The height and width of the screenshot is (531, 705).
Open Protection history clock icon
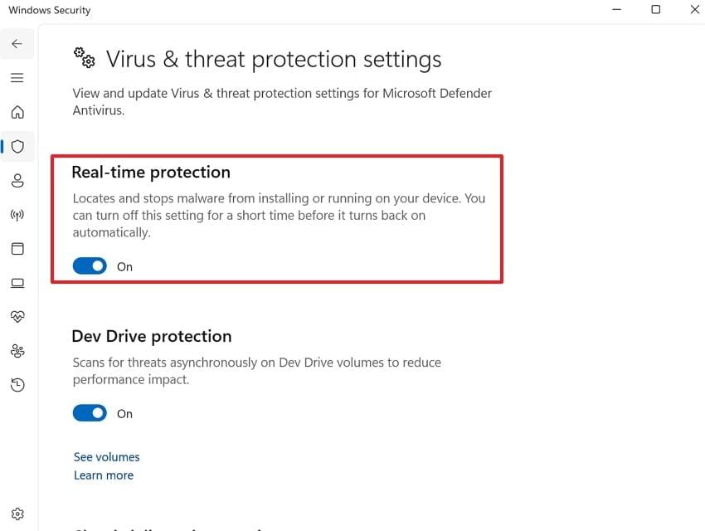17,384
